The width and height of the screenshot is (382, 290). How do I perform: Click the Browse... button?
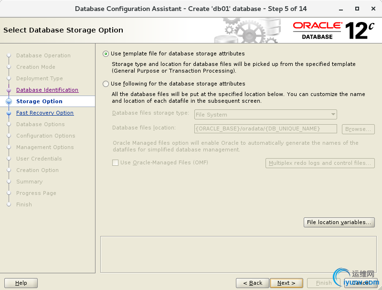(x=358, y=129)
